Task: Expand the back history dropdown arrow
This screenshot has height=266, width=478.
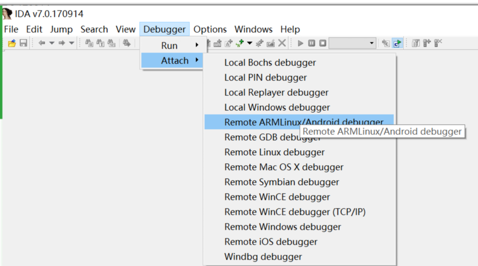Action: (x=52, y=43)
